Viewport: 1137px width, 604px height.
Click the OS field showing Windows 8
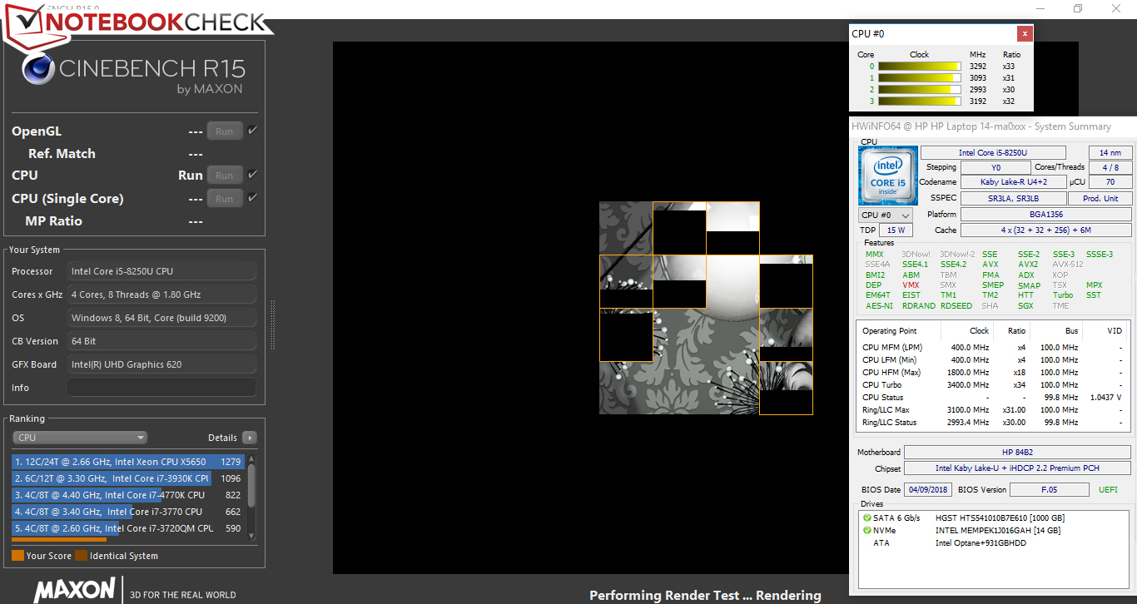point(161,318)
